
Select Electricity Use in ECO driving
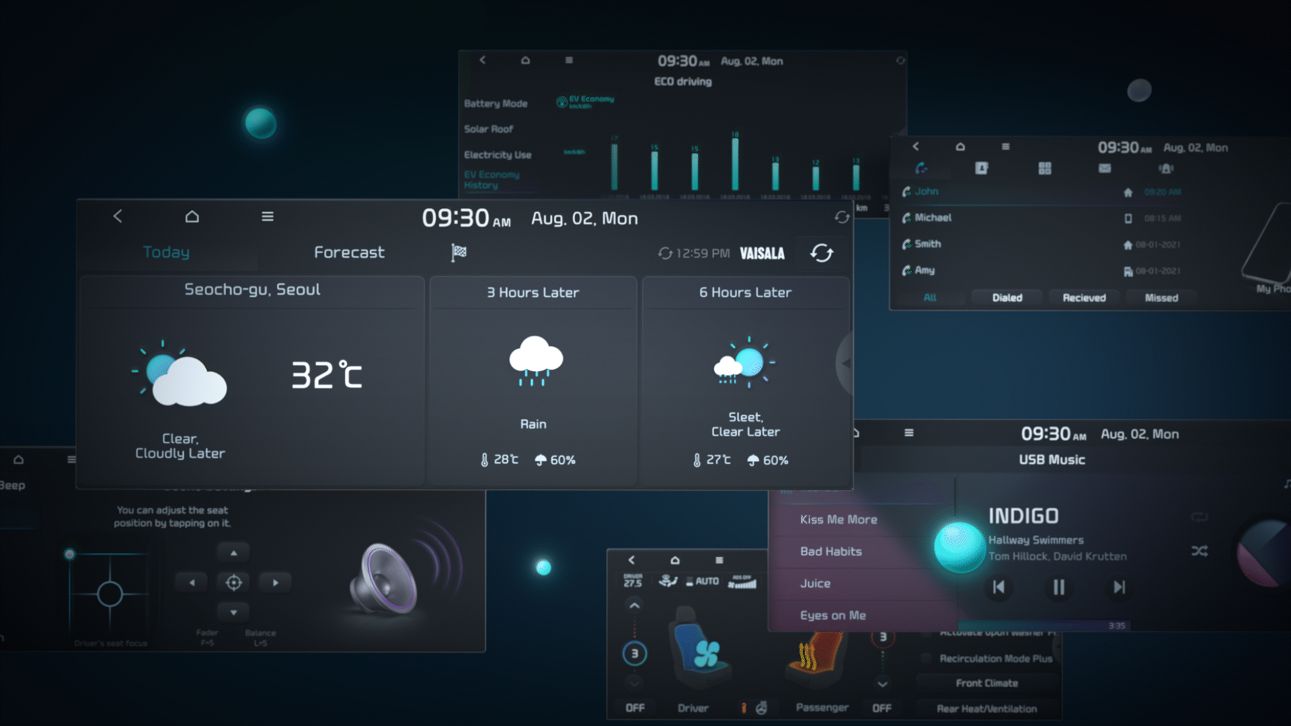coord(498,155)
